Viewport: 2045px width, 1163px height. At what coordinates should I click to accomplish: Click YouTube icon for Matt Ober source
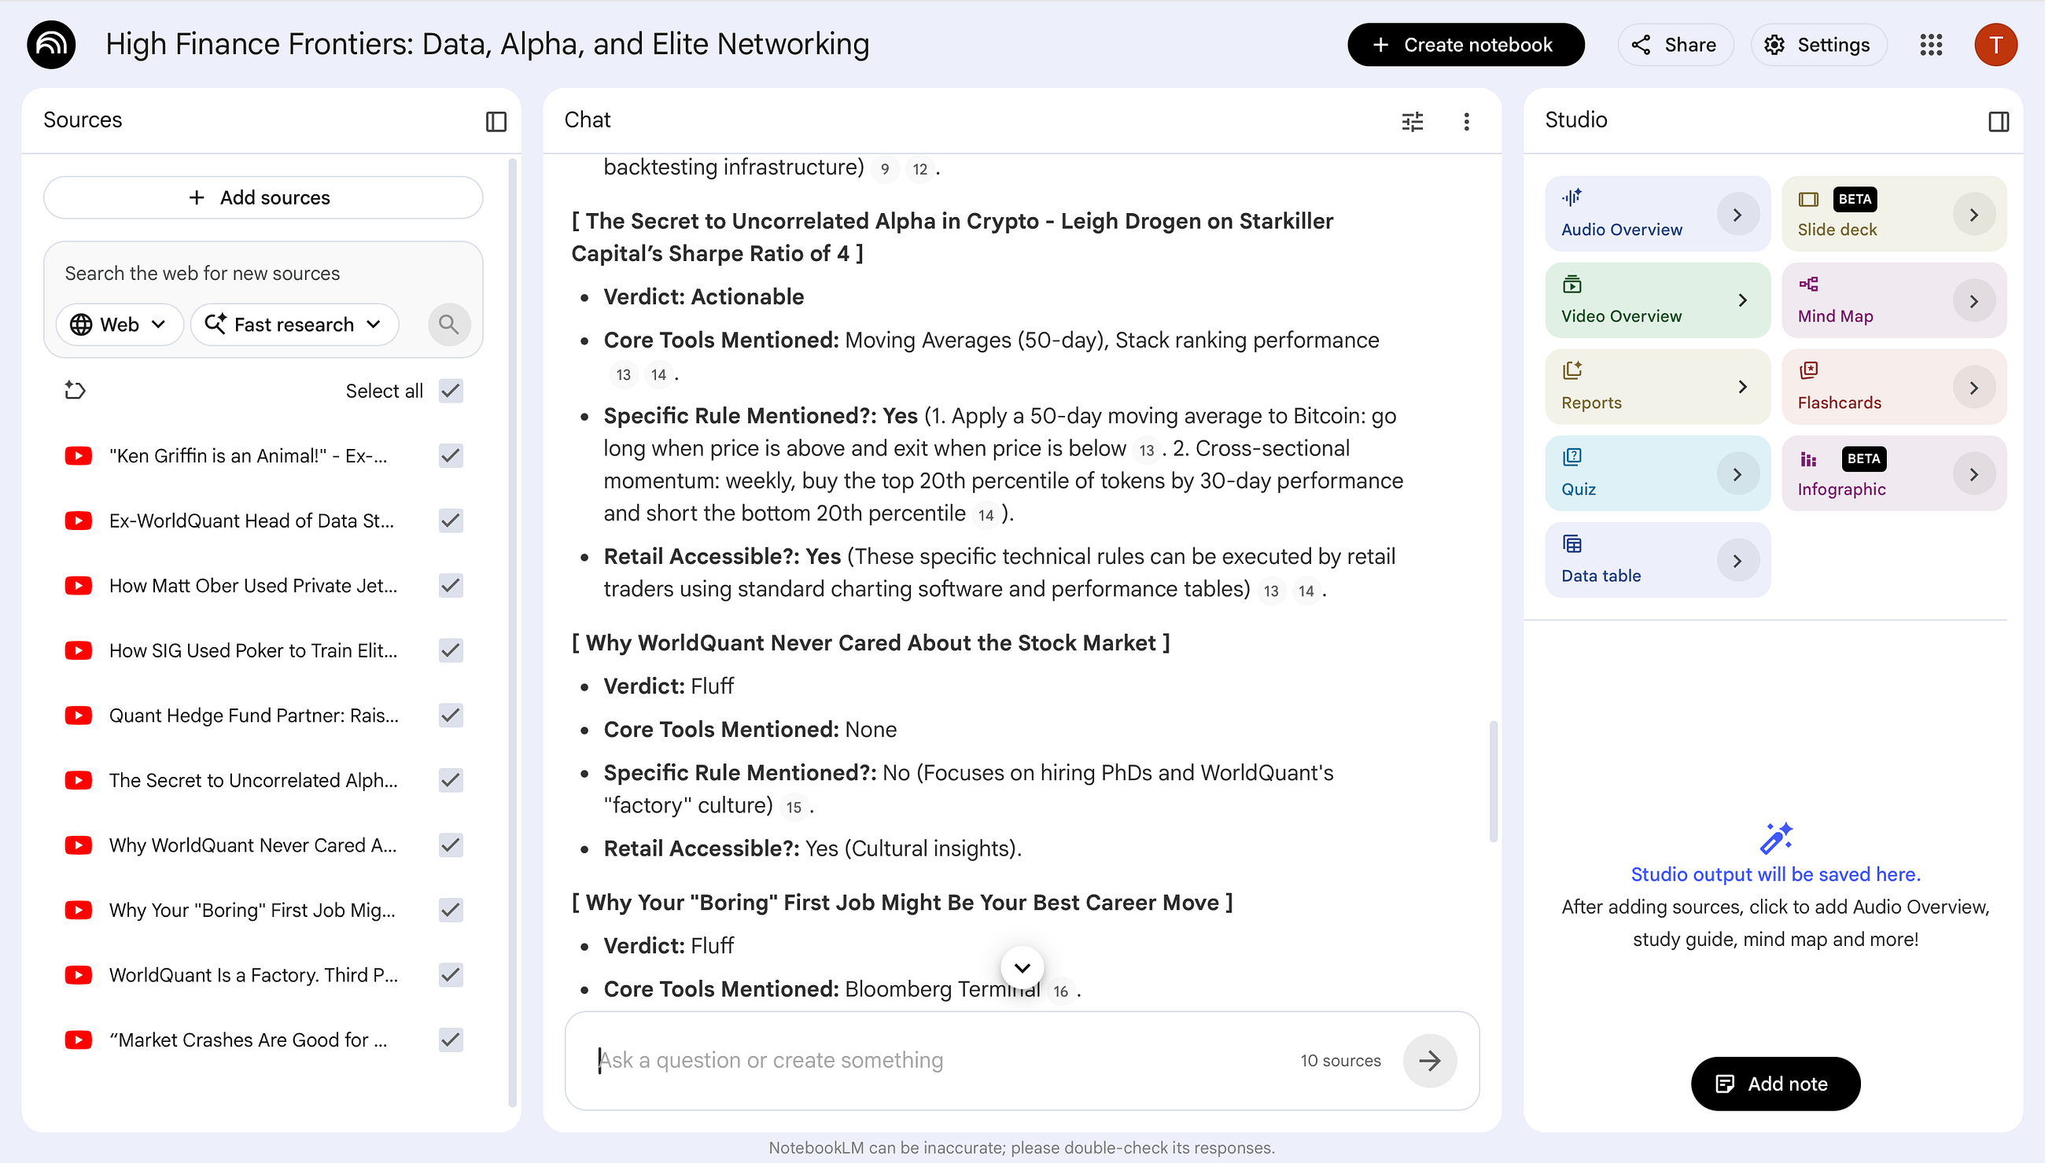[79, 586]
